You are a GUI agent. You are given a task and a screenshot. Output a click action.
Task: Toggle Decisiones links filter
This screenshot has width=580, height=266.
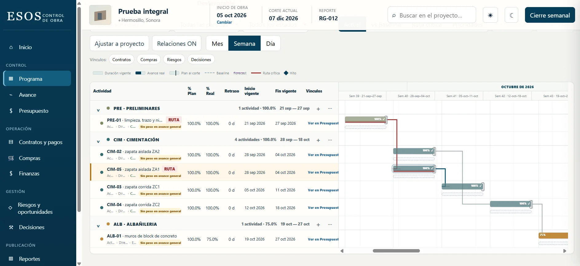(201, 60)
